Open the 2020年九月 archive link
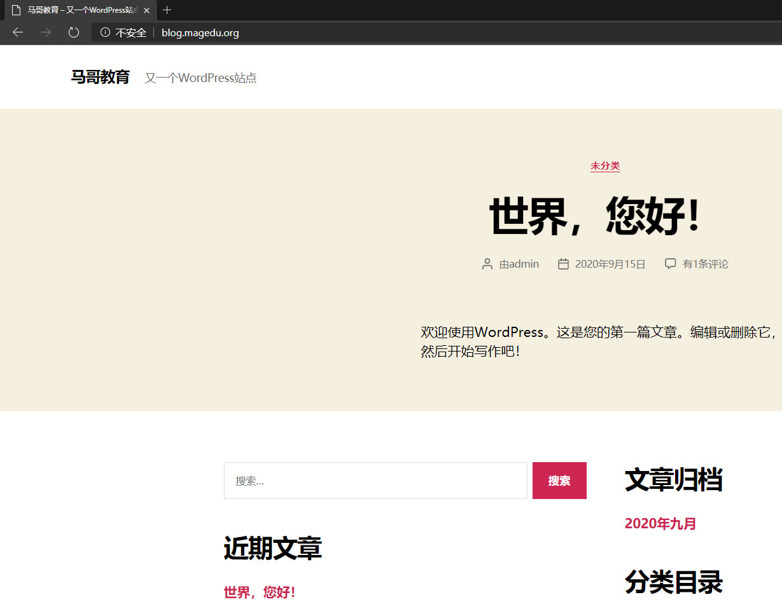The width and height of the screenshot is (782, 609). (x=660, y=524)
